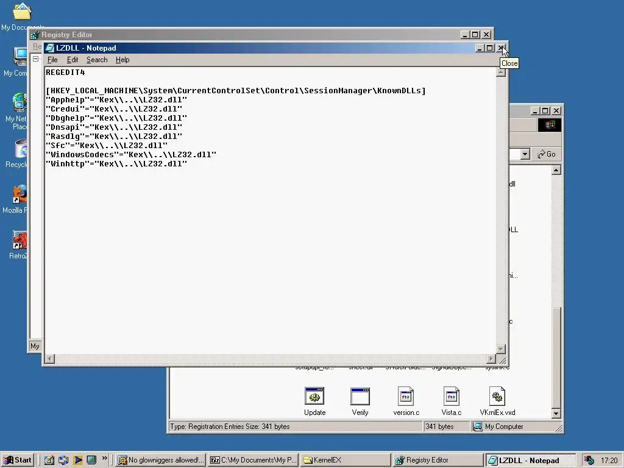Click the Registry Editor title bar icon
This screenshot has width=624, height=468.
pos(35,35)
